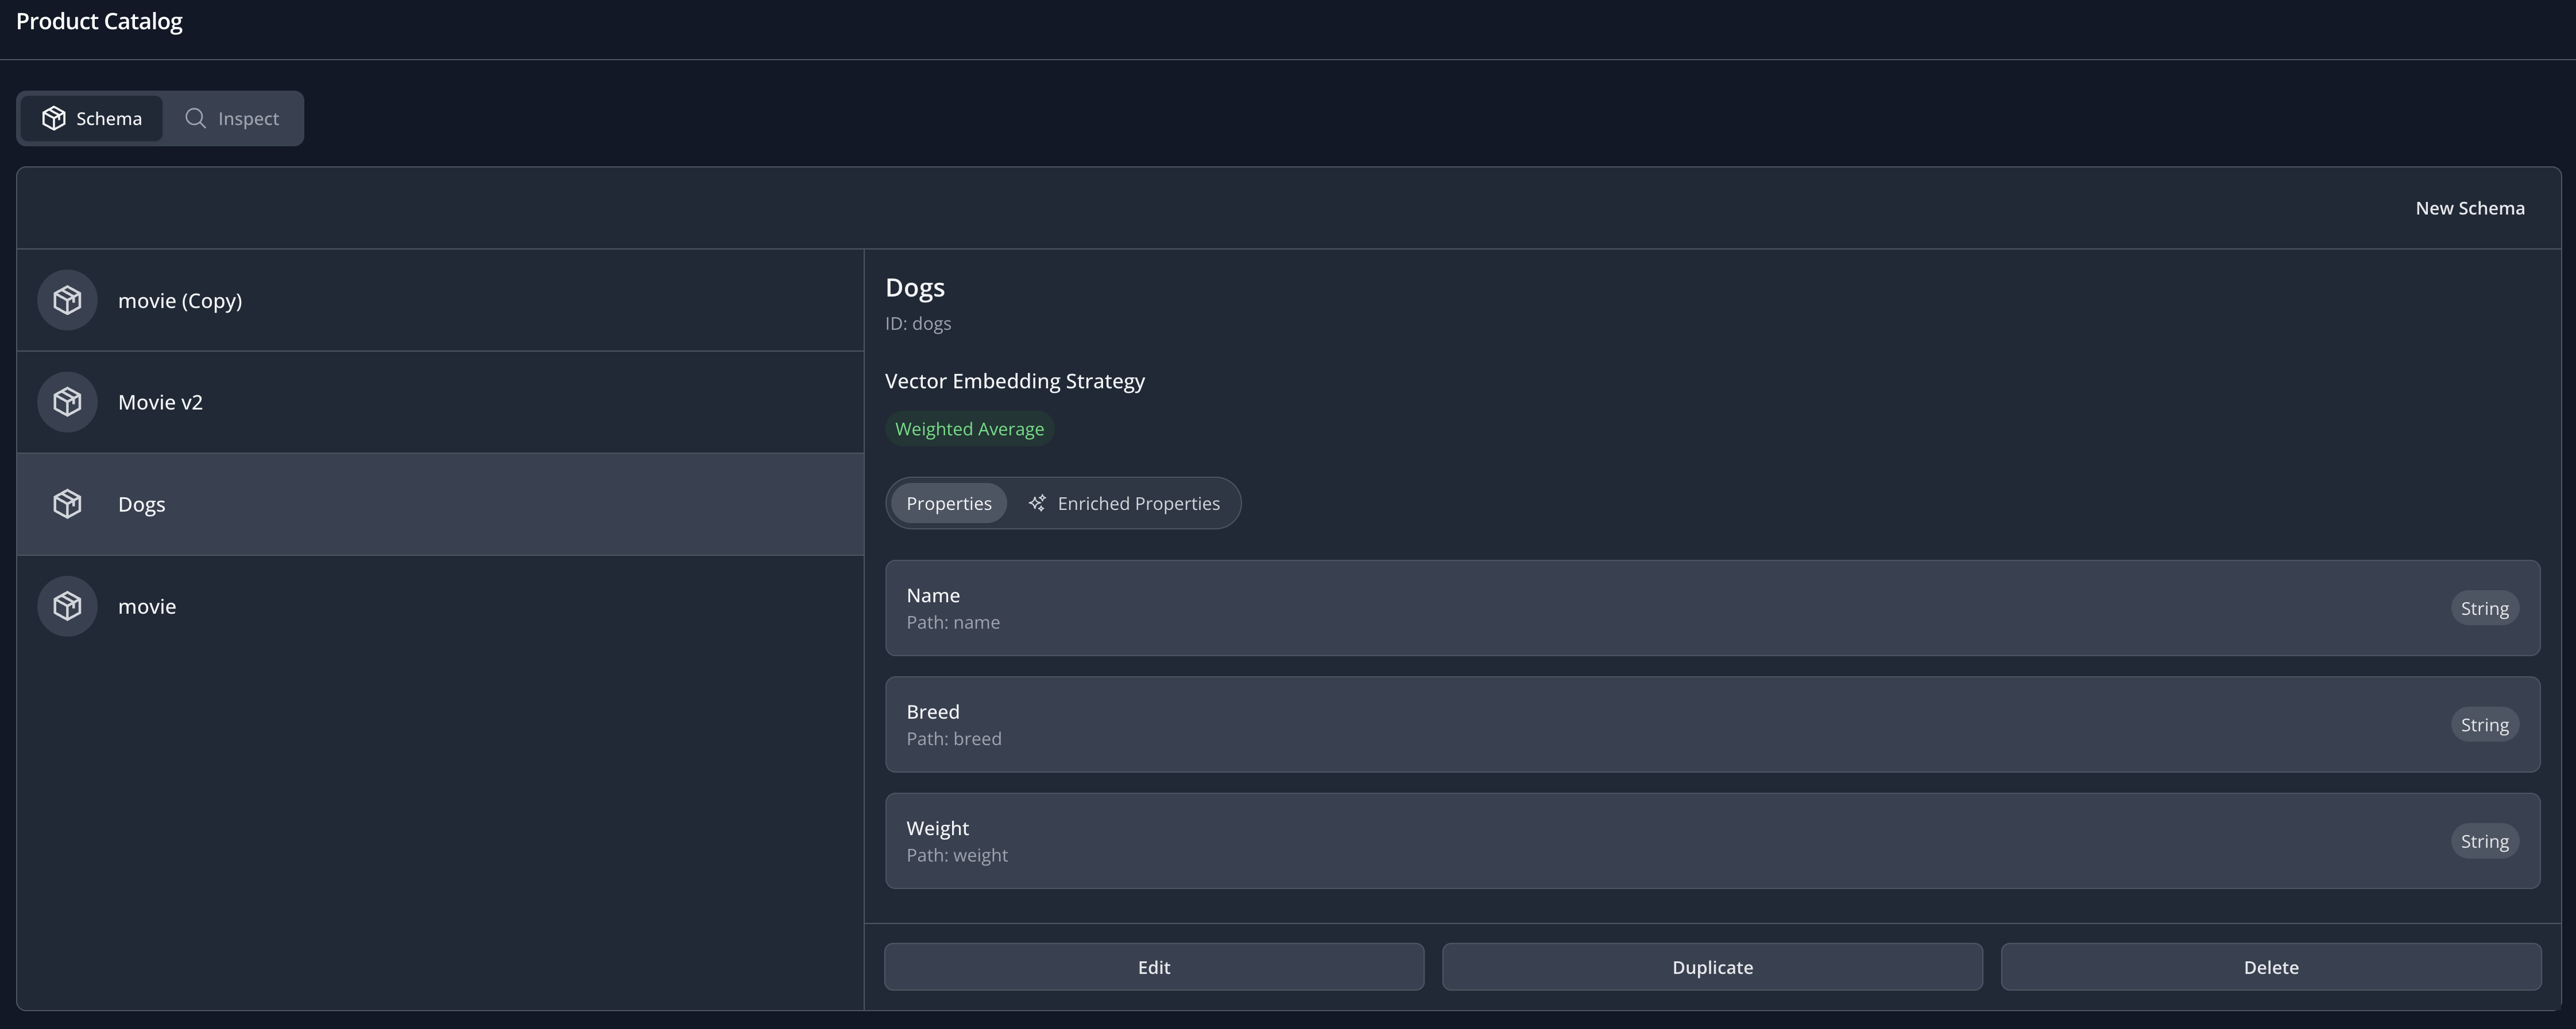The image size is (2576, 1029).
Task: Select the Properties tab
Action: point(948,502)
